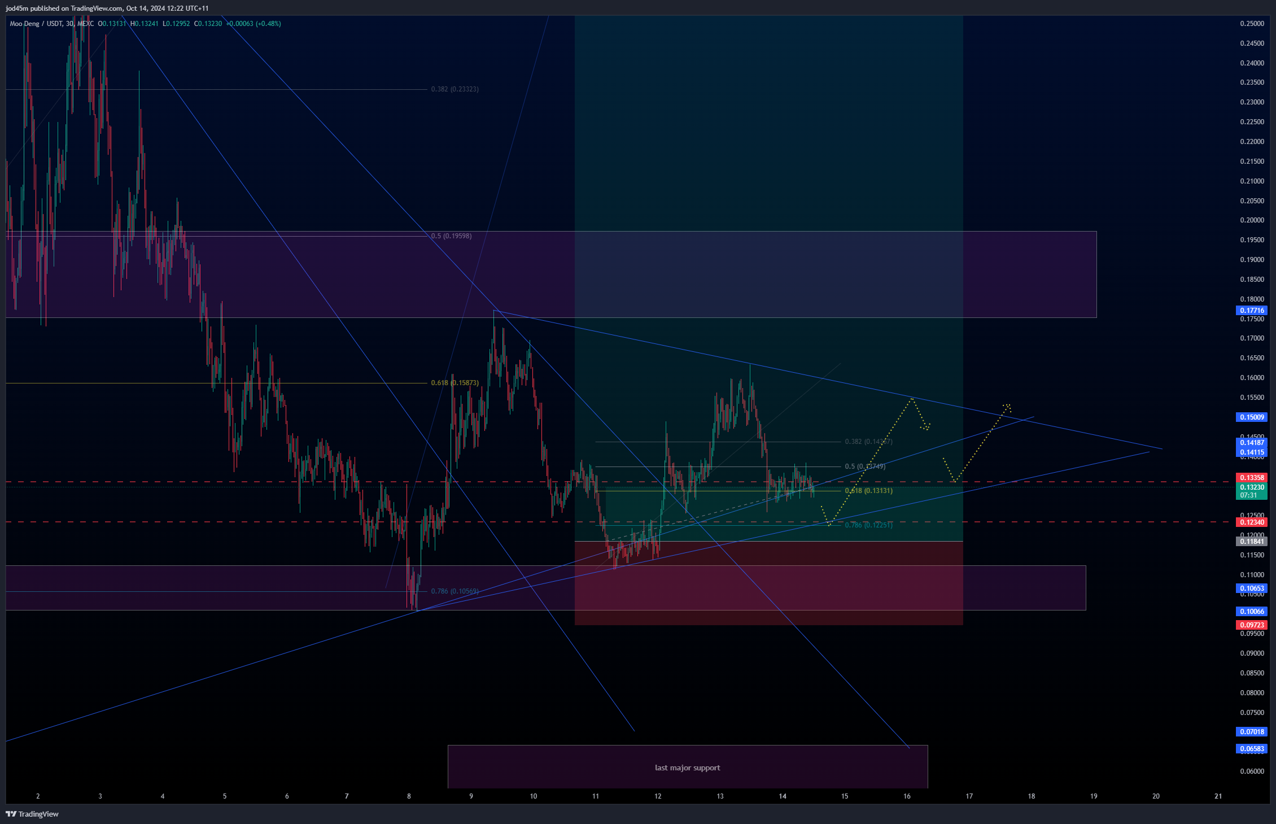
Task: Click the blue 0.07018 price tag
Action: coord(1252,732)
